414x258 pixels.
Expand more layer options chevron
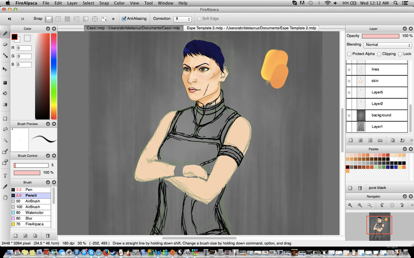point(411,140)
